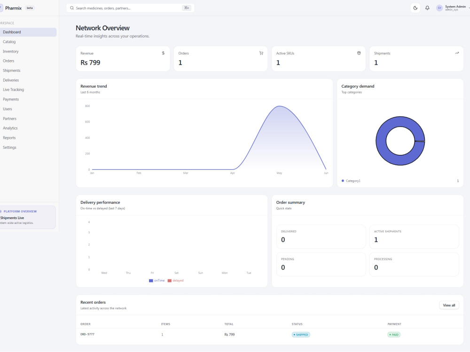This screenshot has width=470, height=352.
Task: Click the search magnifier icon
Action: pyautogui.click(x=71, y=8)
